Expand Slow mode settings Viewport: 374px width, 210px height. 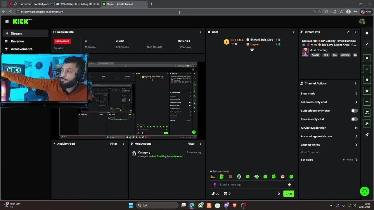click(x=356, y=94)
